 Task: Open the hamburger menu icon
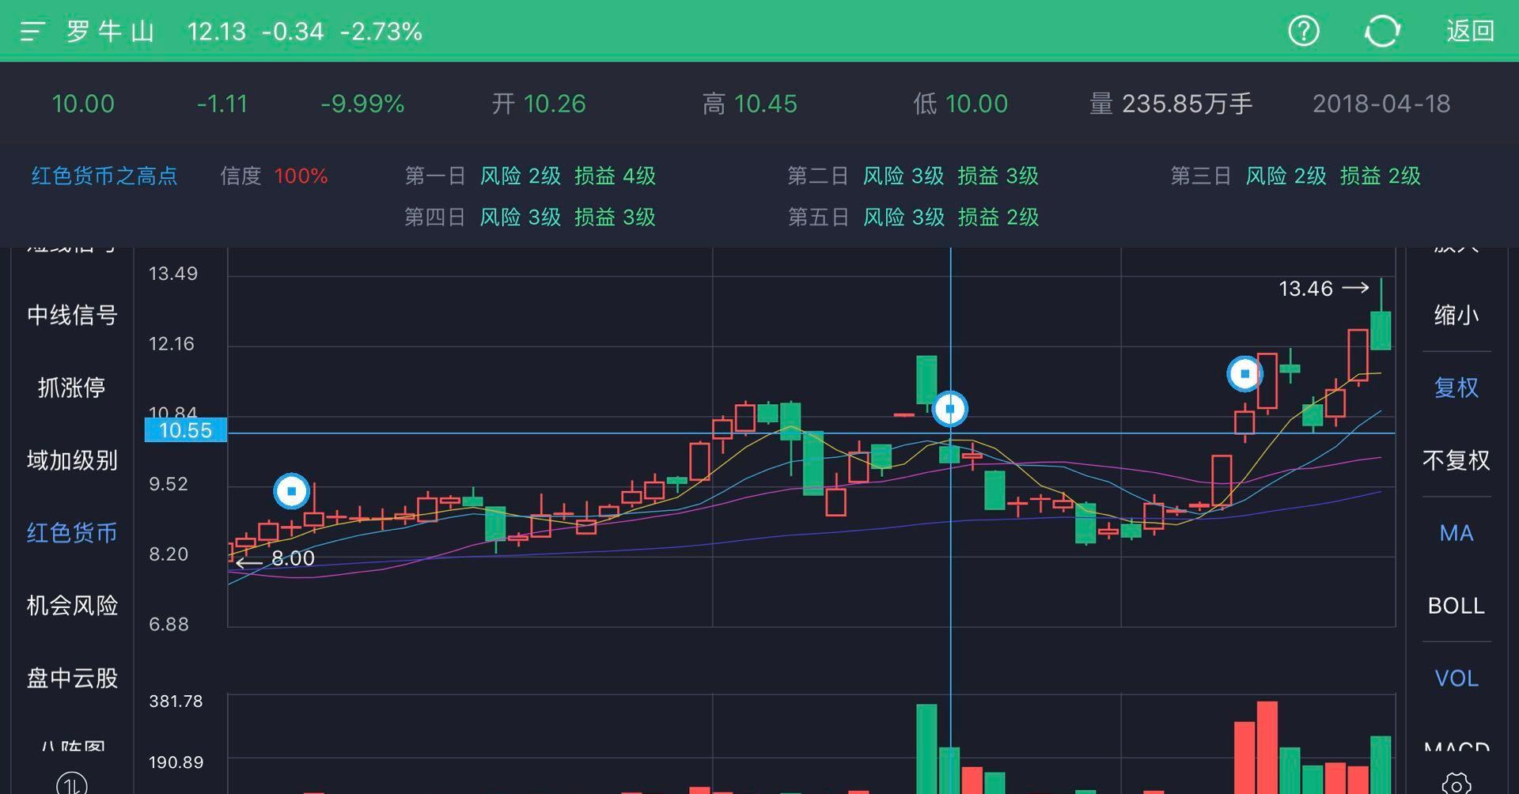(x=32, y=32)
